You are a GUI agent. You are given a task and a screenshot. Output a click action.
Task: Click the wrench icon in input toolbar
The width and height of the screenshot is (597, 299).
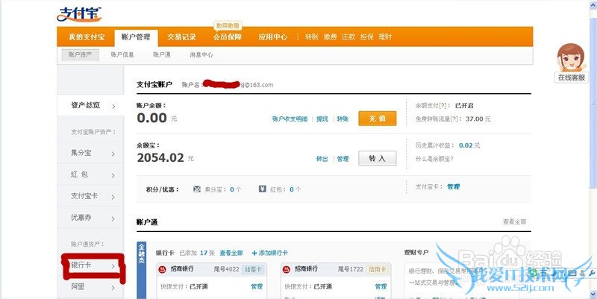coord(591,273)
